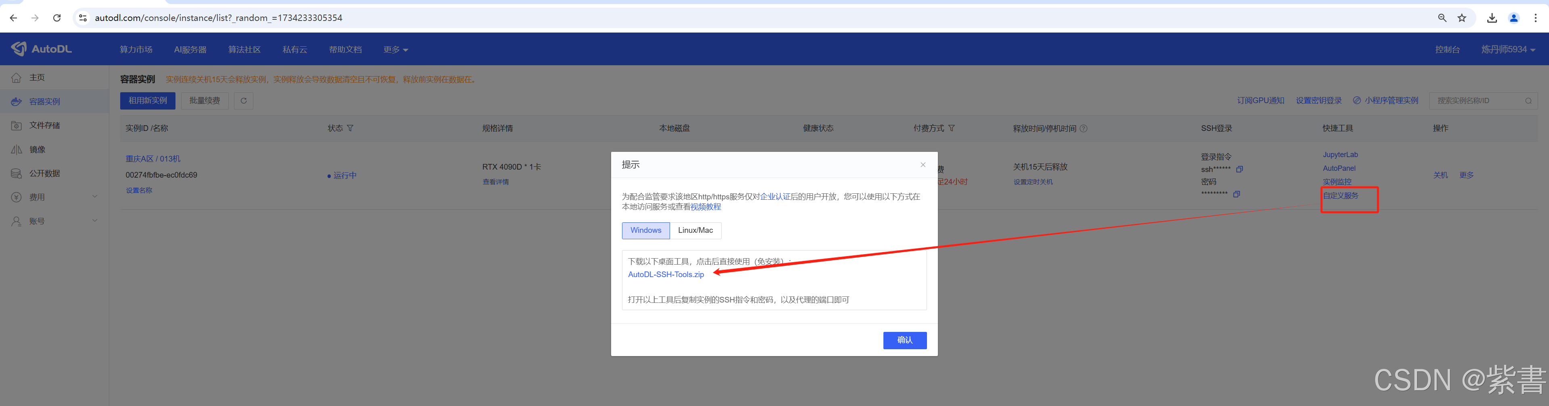Click the 批量续费 button
Screen dimensions: 1549x406
(x=205, y=101)
